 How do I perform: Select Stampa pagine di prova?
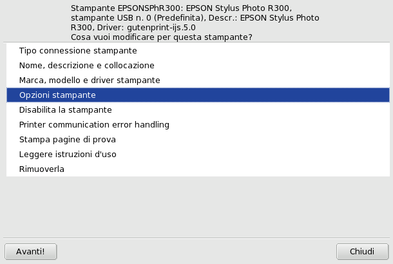click(x=68, y=139)
